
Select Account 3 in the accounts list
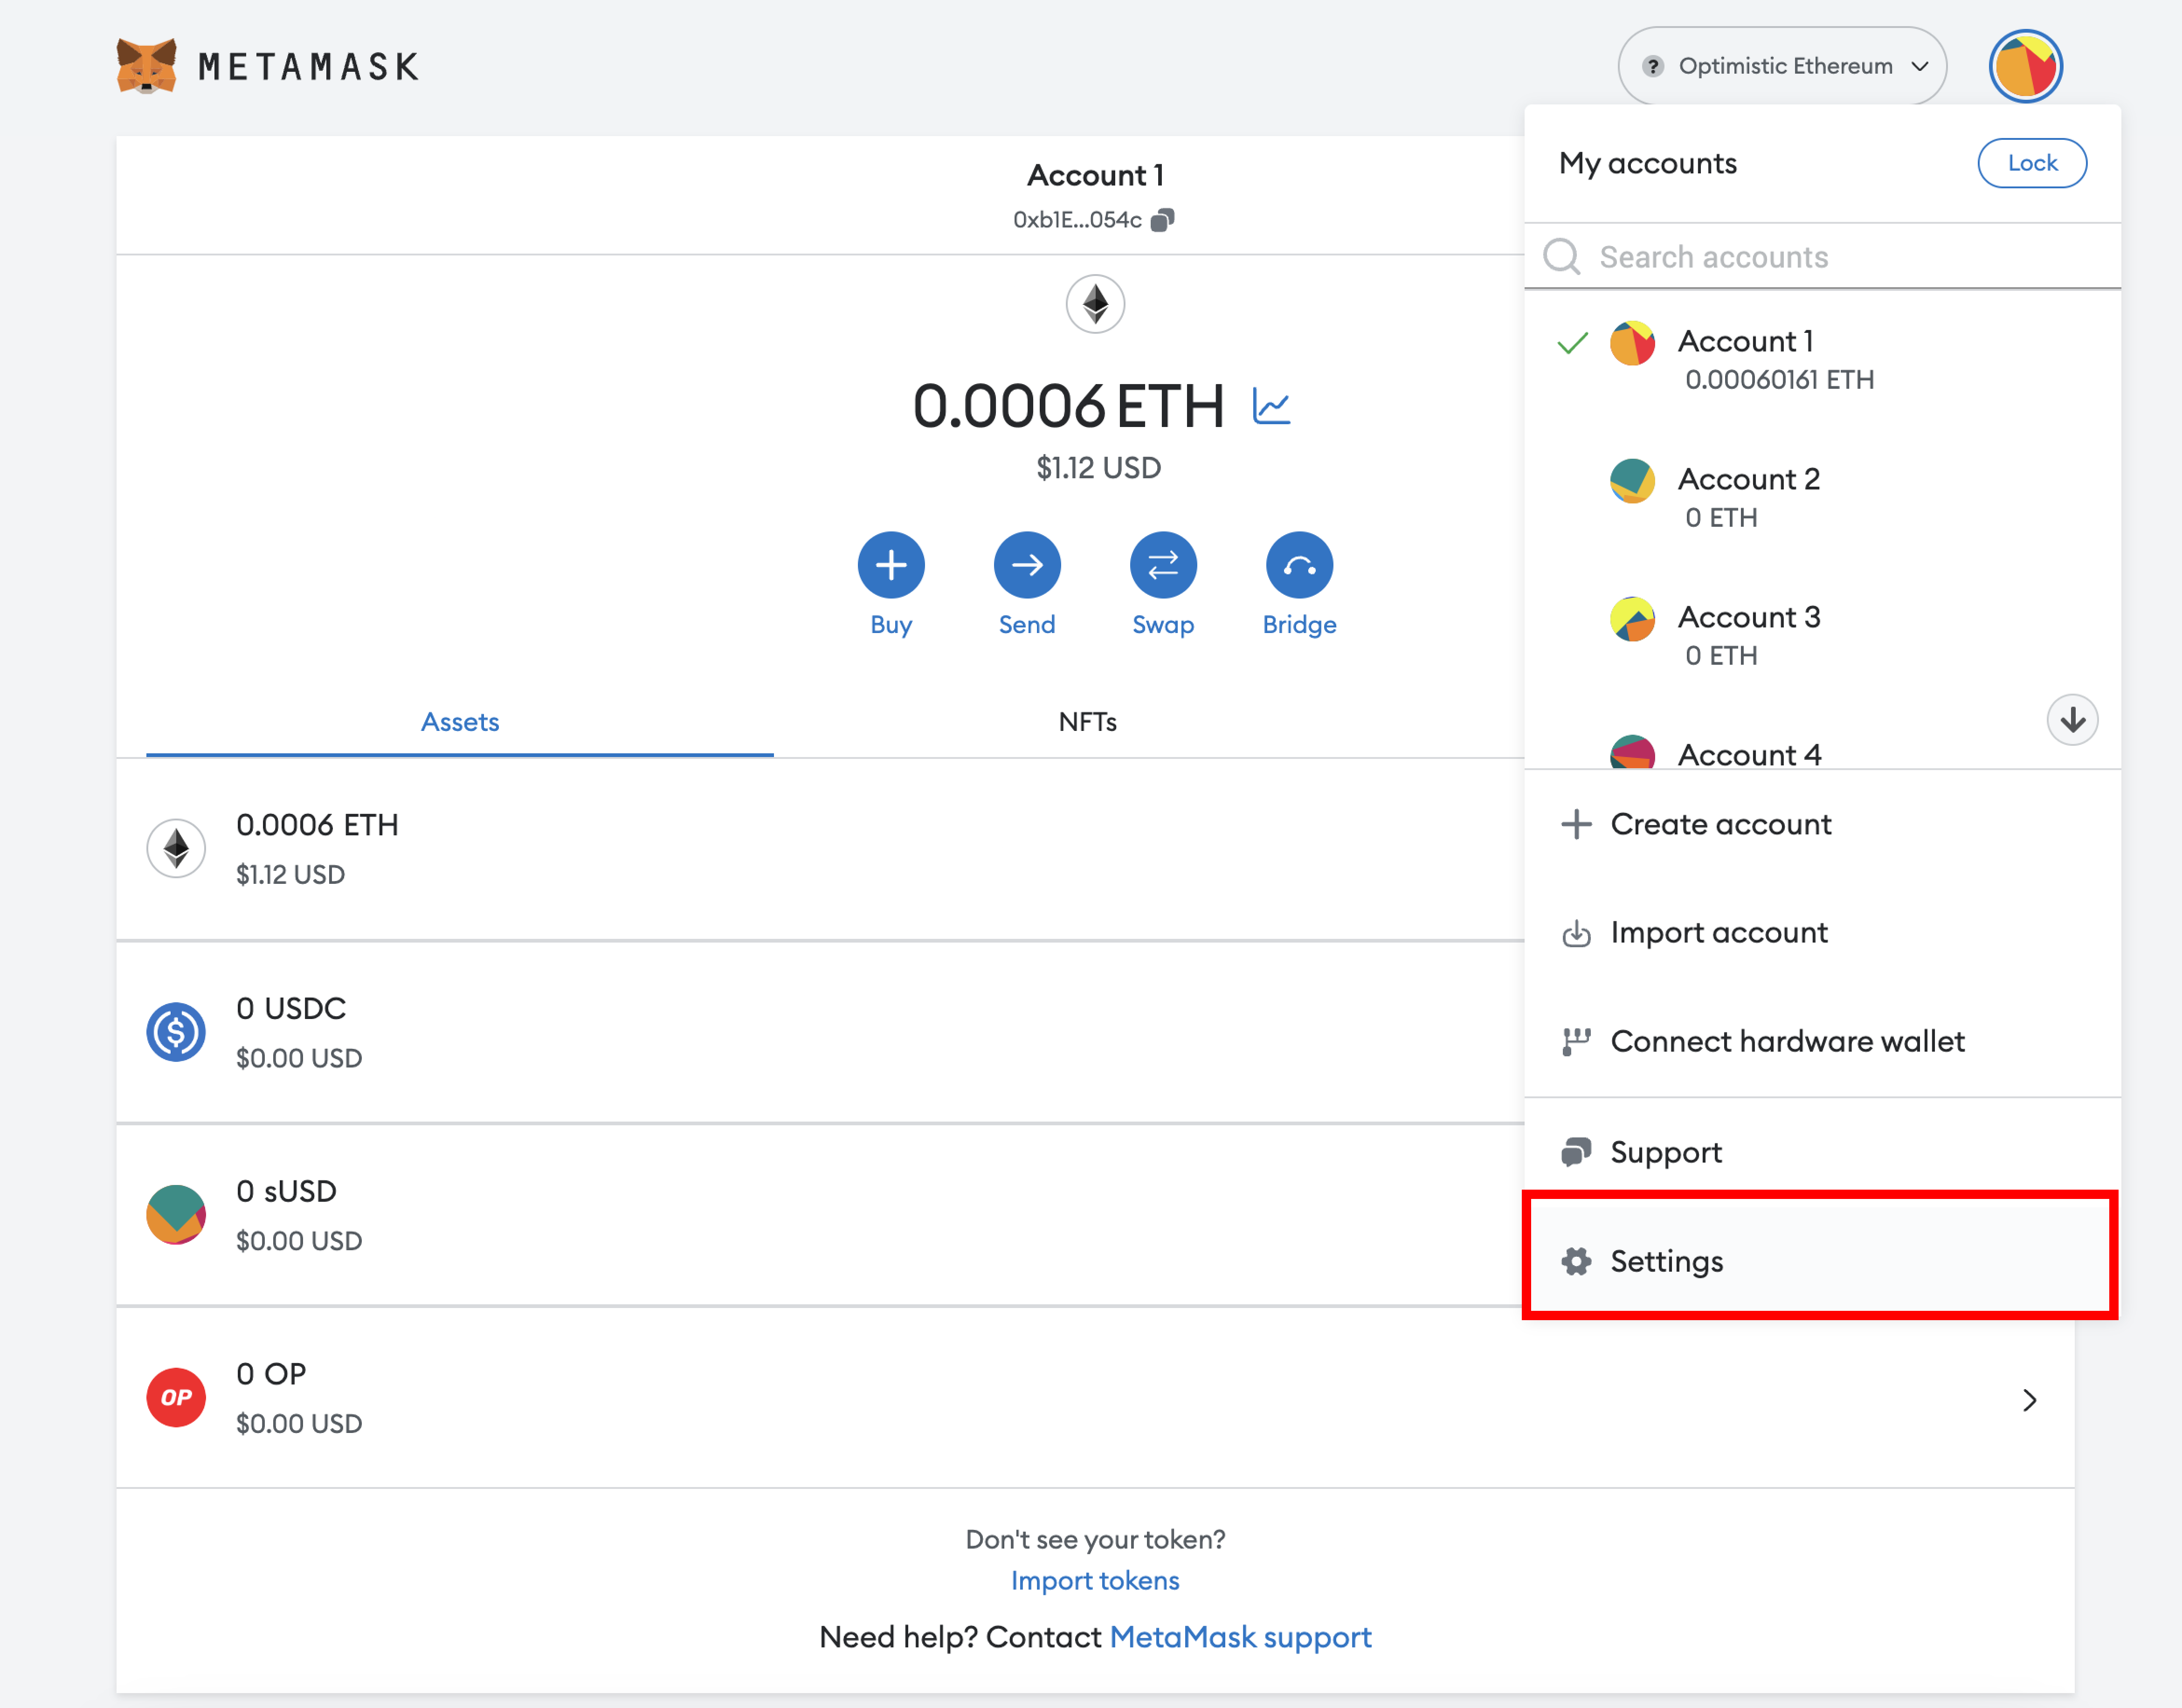pyautogui.click(x=1747, y=635)
